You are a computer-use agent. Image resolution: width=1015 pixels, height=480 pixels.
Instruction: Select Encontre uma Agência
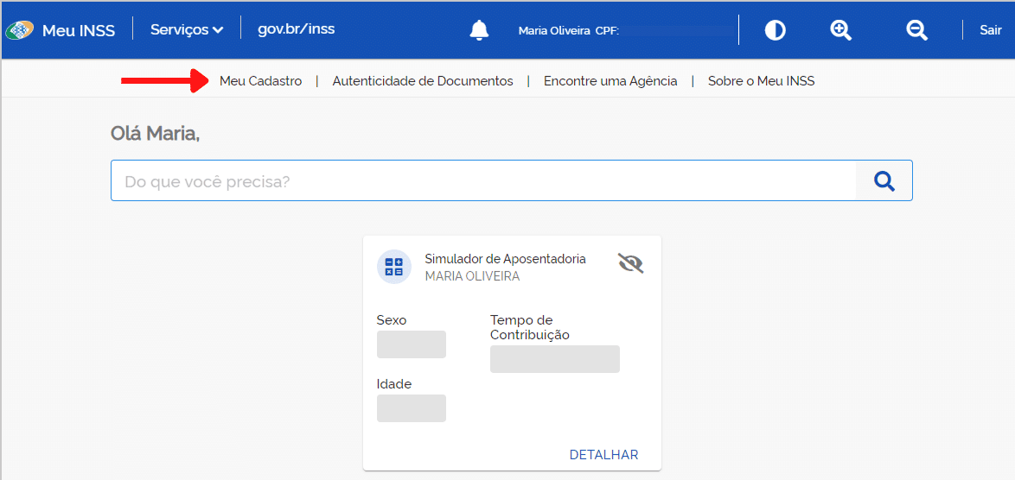610,81
